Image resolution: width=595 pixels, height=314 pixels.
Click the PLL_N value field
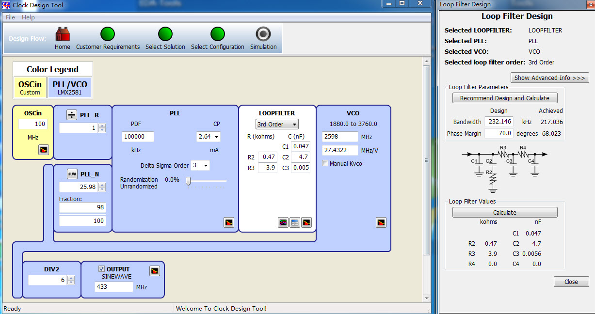pos(79,187)
